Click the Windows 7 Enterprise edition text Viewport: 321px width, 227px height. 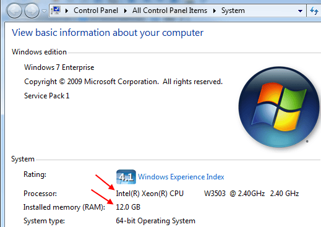point(59,67)
